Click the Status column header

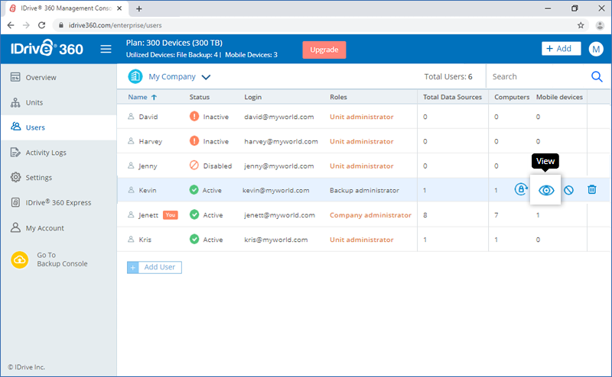tap(200, 97)
